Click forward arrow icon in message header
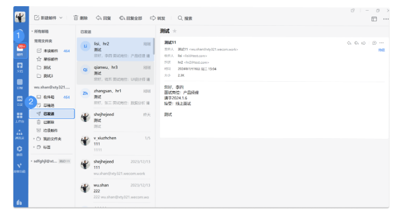Image resolution: width=399 pixels, height=216 pixels. point(363,43)
